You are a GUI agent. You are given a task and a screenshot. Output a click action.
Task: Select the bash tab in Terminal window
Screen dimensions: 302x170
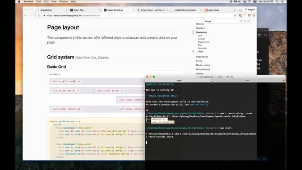247,81
